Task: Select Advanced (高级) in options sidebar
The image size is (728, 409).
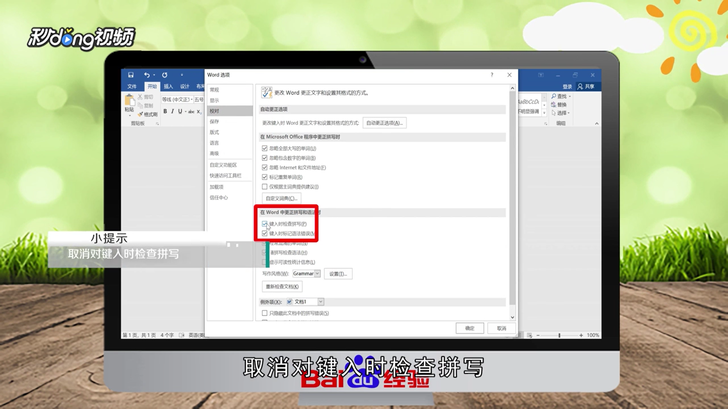Action: 230,153
